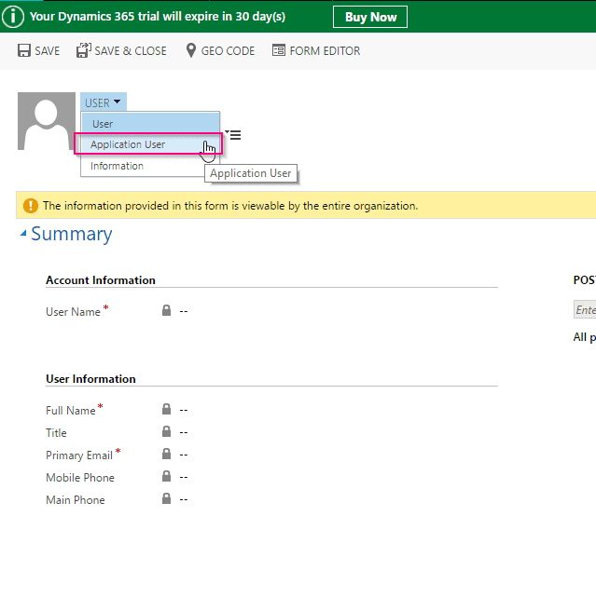Click the lock icon beside User Name
The height and width of the screenshot is (598, 596).
click(166, 310)
